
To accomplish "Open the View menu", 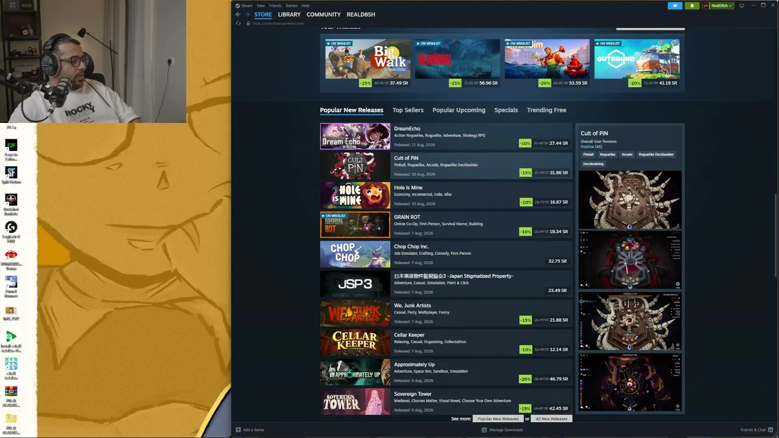I will [x=260, y=5].
